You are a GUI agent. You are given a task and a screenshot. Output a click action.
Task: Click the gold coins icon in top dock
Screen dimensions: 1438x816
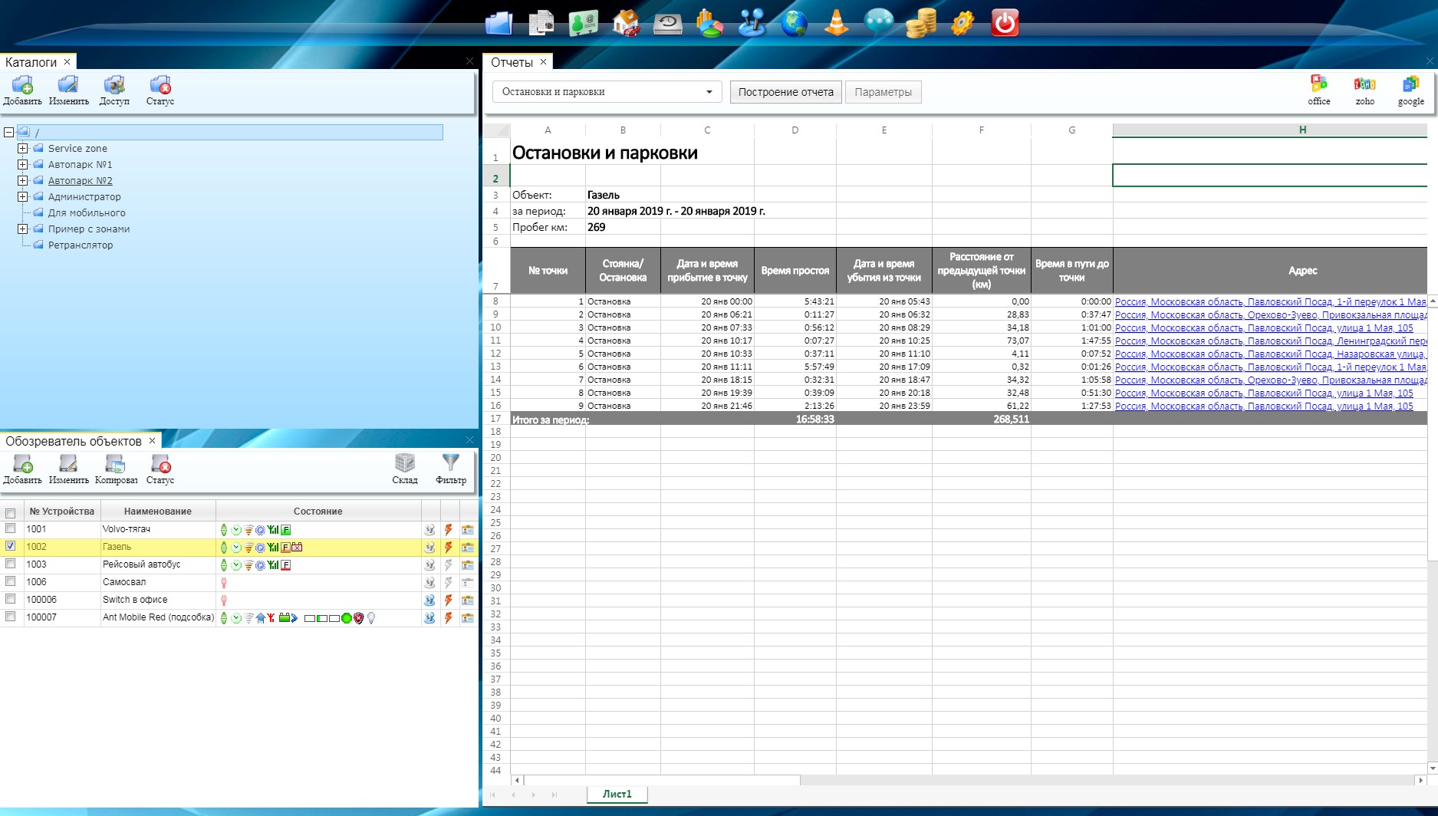(920, 23)
